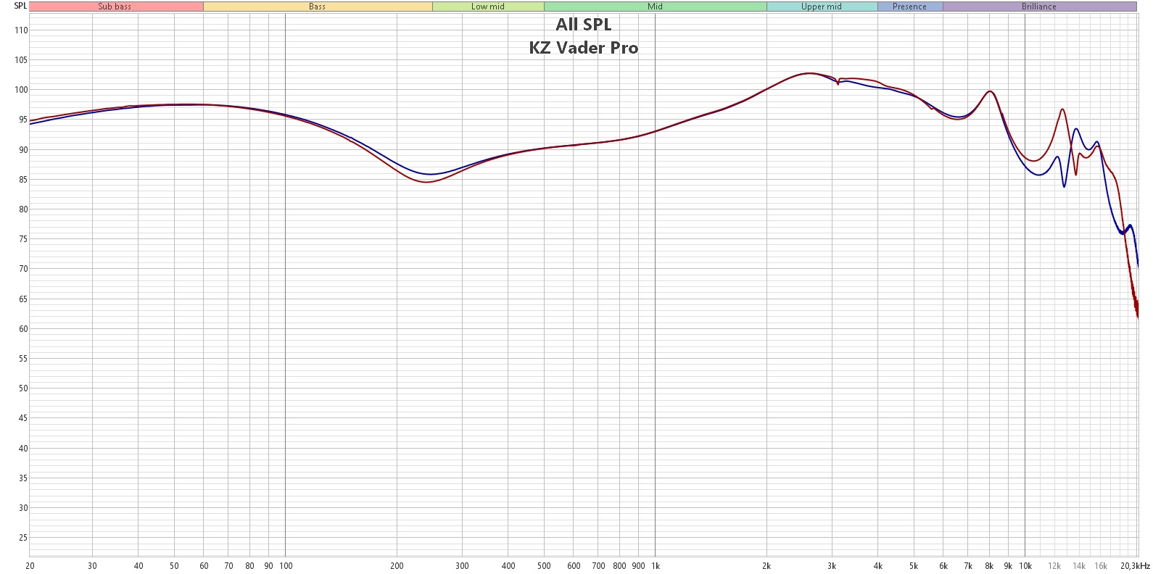The width and height of the screenshot is (1153, 574).
Task: Click the 3k frequency axis label
Action: point(832,566)
